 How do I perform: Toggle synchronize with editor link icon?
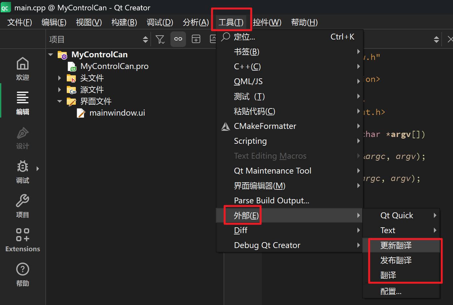pyautogui.click(x=178, y=39)
